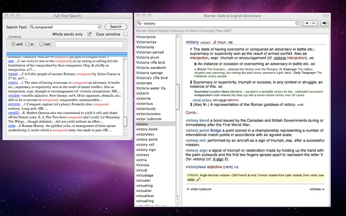Image resolution: width=346 pixels, height=216 pixels.
Task: Open the dictionary search magnifier menu
Action: tap(140, 23)
